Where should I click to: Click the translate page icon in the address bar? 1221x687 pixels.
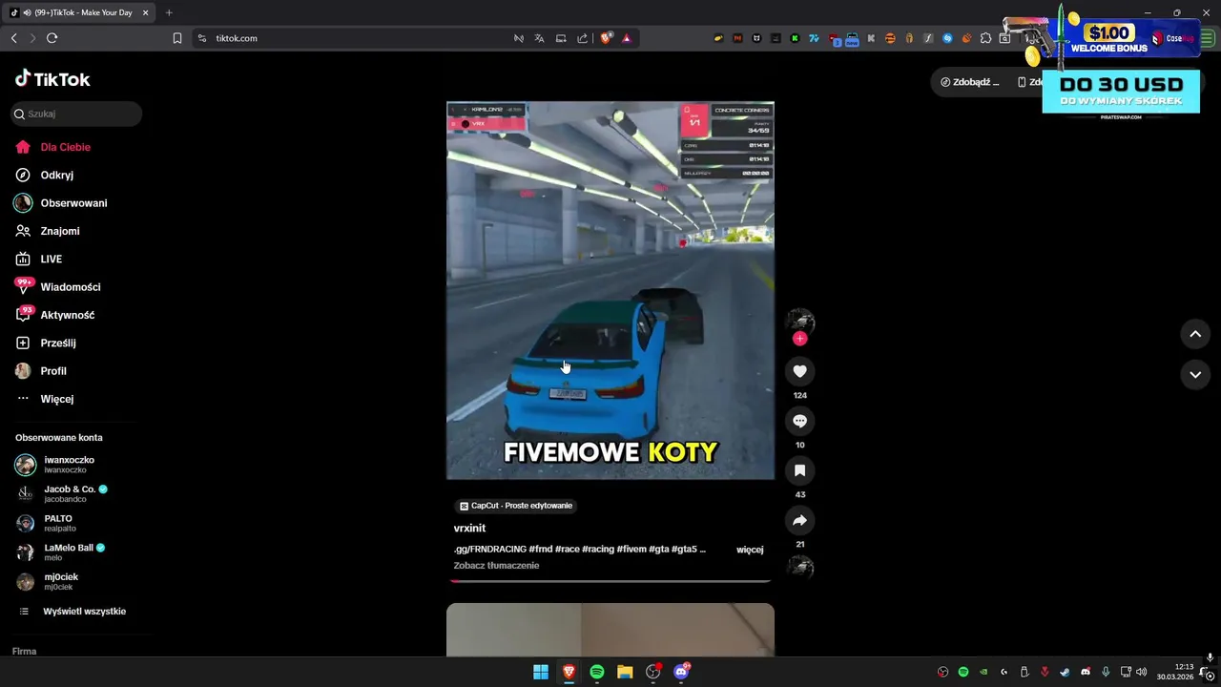coord(539,38)
